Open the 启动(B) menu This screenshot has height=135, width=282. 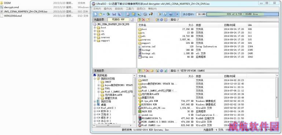119,9
